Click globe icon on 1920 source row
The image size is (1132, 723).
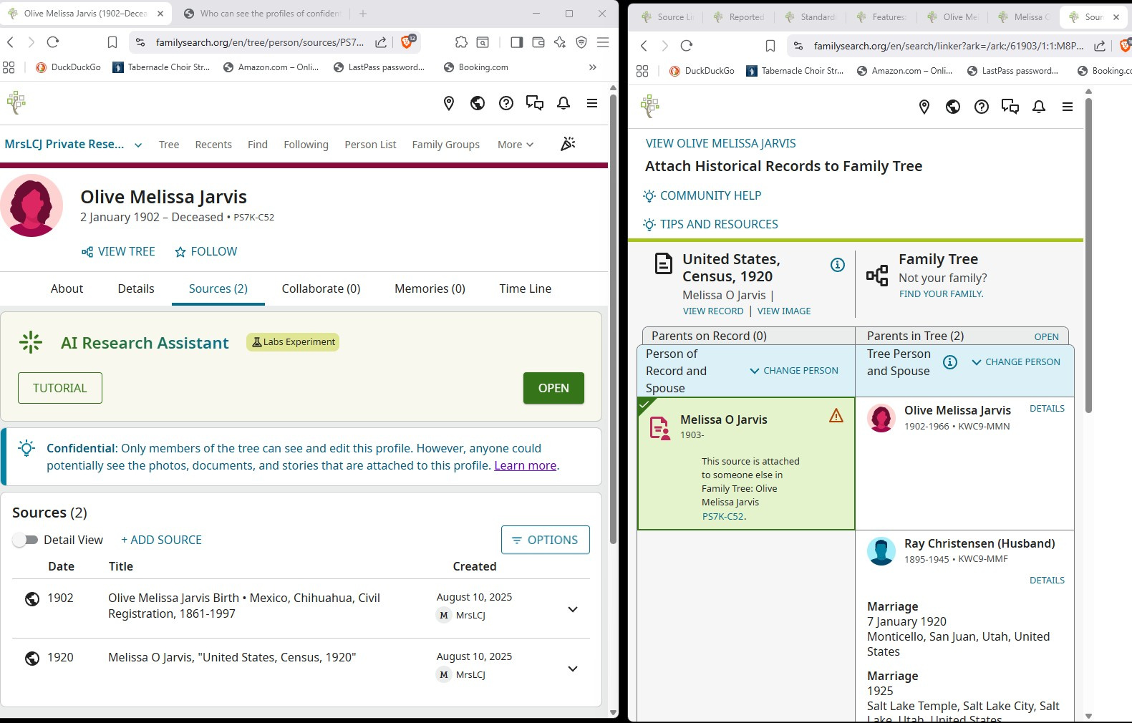pos(32,659)
